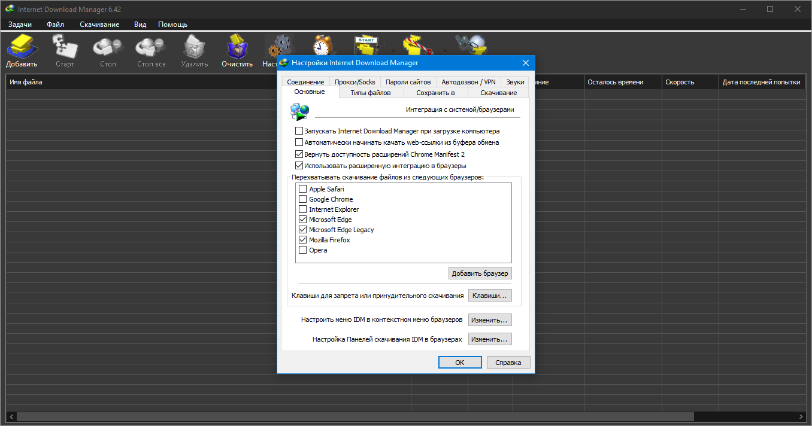Viewport: 812px width, 426px height.
Task: Check the Apple Safari browser box
Action: pyautogui.click(x=302, y=189)
